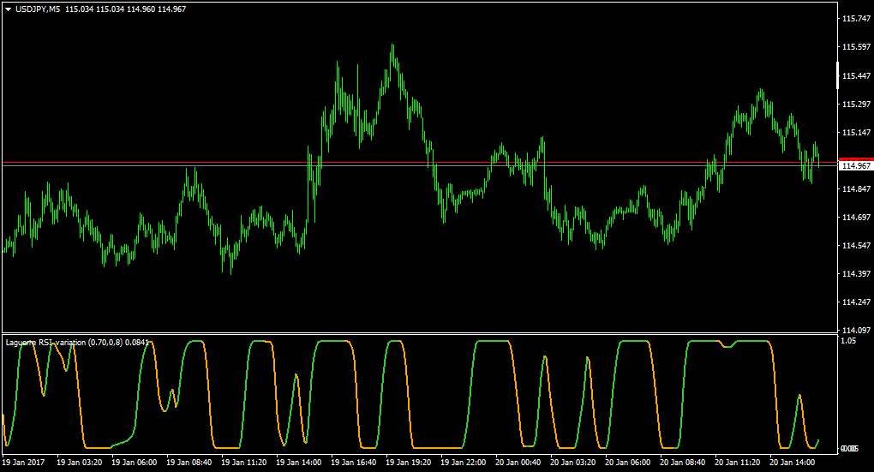This screenshot has height=472, width=874.
Task: Click the 19 Jan 08:40 time label
Action: click(189, 462)
